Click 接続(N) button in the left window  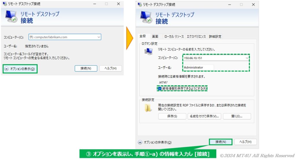(86, 68)
